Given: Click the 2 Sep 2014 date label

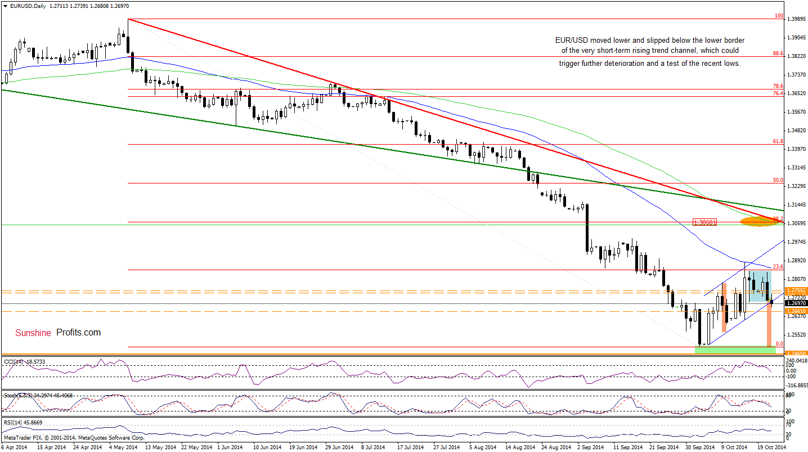Looking at the screenshot, I should pos(591,447).
